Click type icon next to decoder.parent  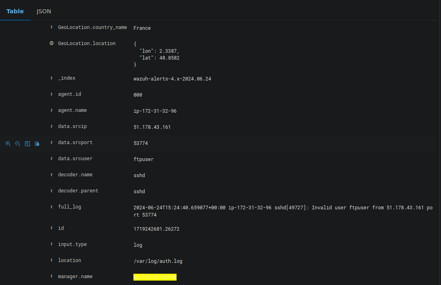52,191
